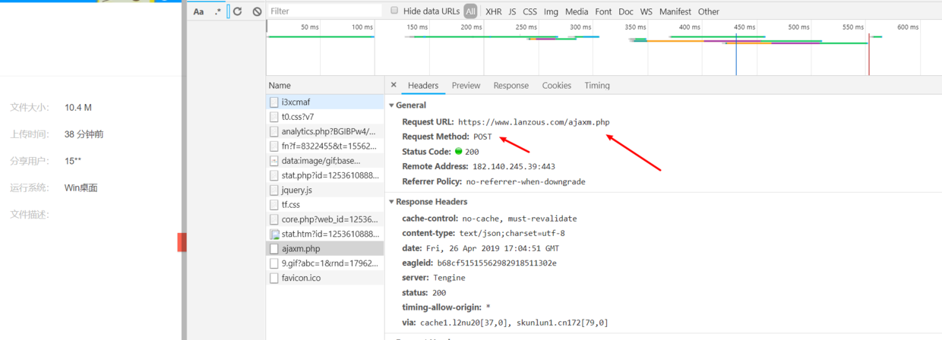This screenshot has width=942, height=340.
Task: Sort requests by the Name column header
Action: click(325, 85)
